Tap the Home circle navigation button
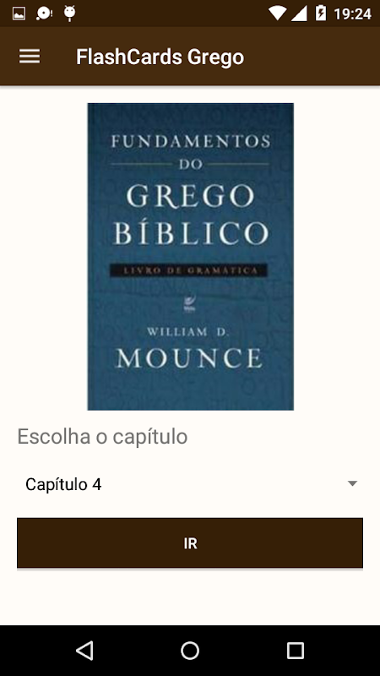 tap(189, 650)
